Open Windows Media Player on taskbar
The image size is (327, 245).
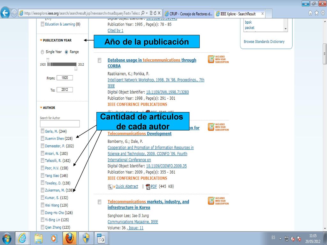click(54, 238)
